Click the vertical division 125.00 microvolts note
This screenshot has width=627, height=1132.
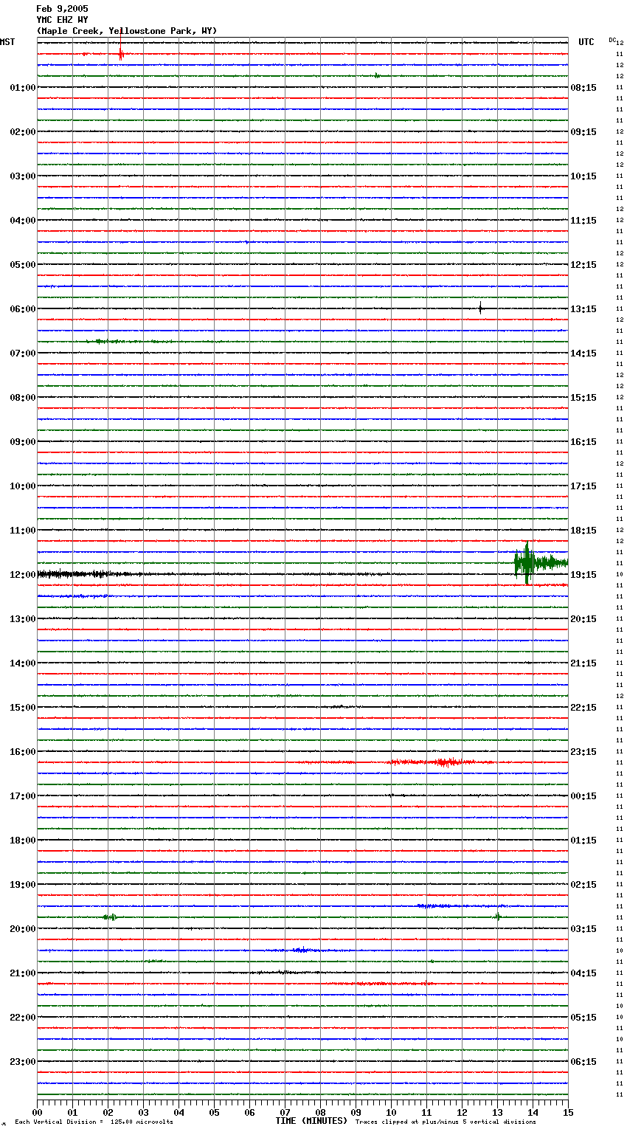coord(94,1122)
